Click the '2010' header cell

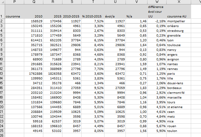coord(34,11)
